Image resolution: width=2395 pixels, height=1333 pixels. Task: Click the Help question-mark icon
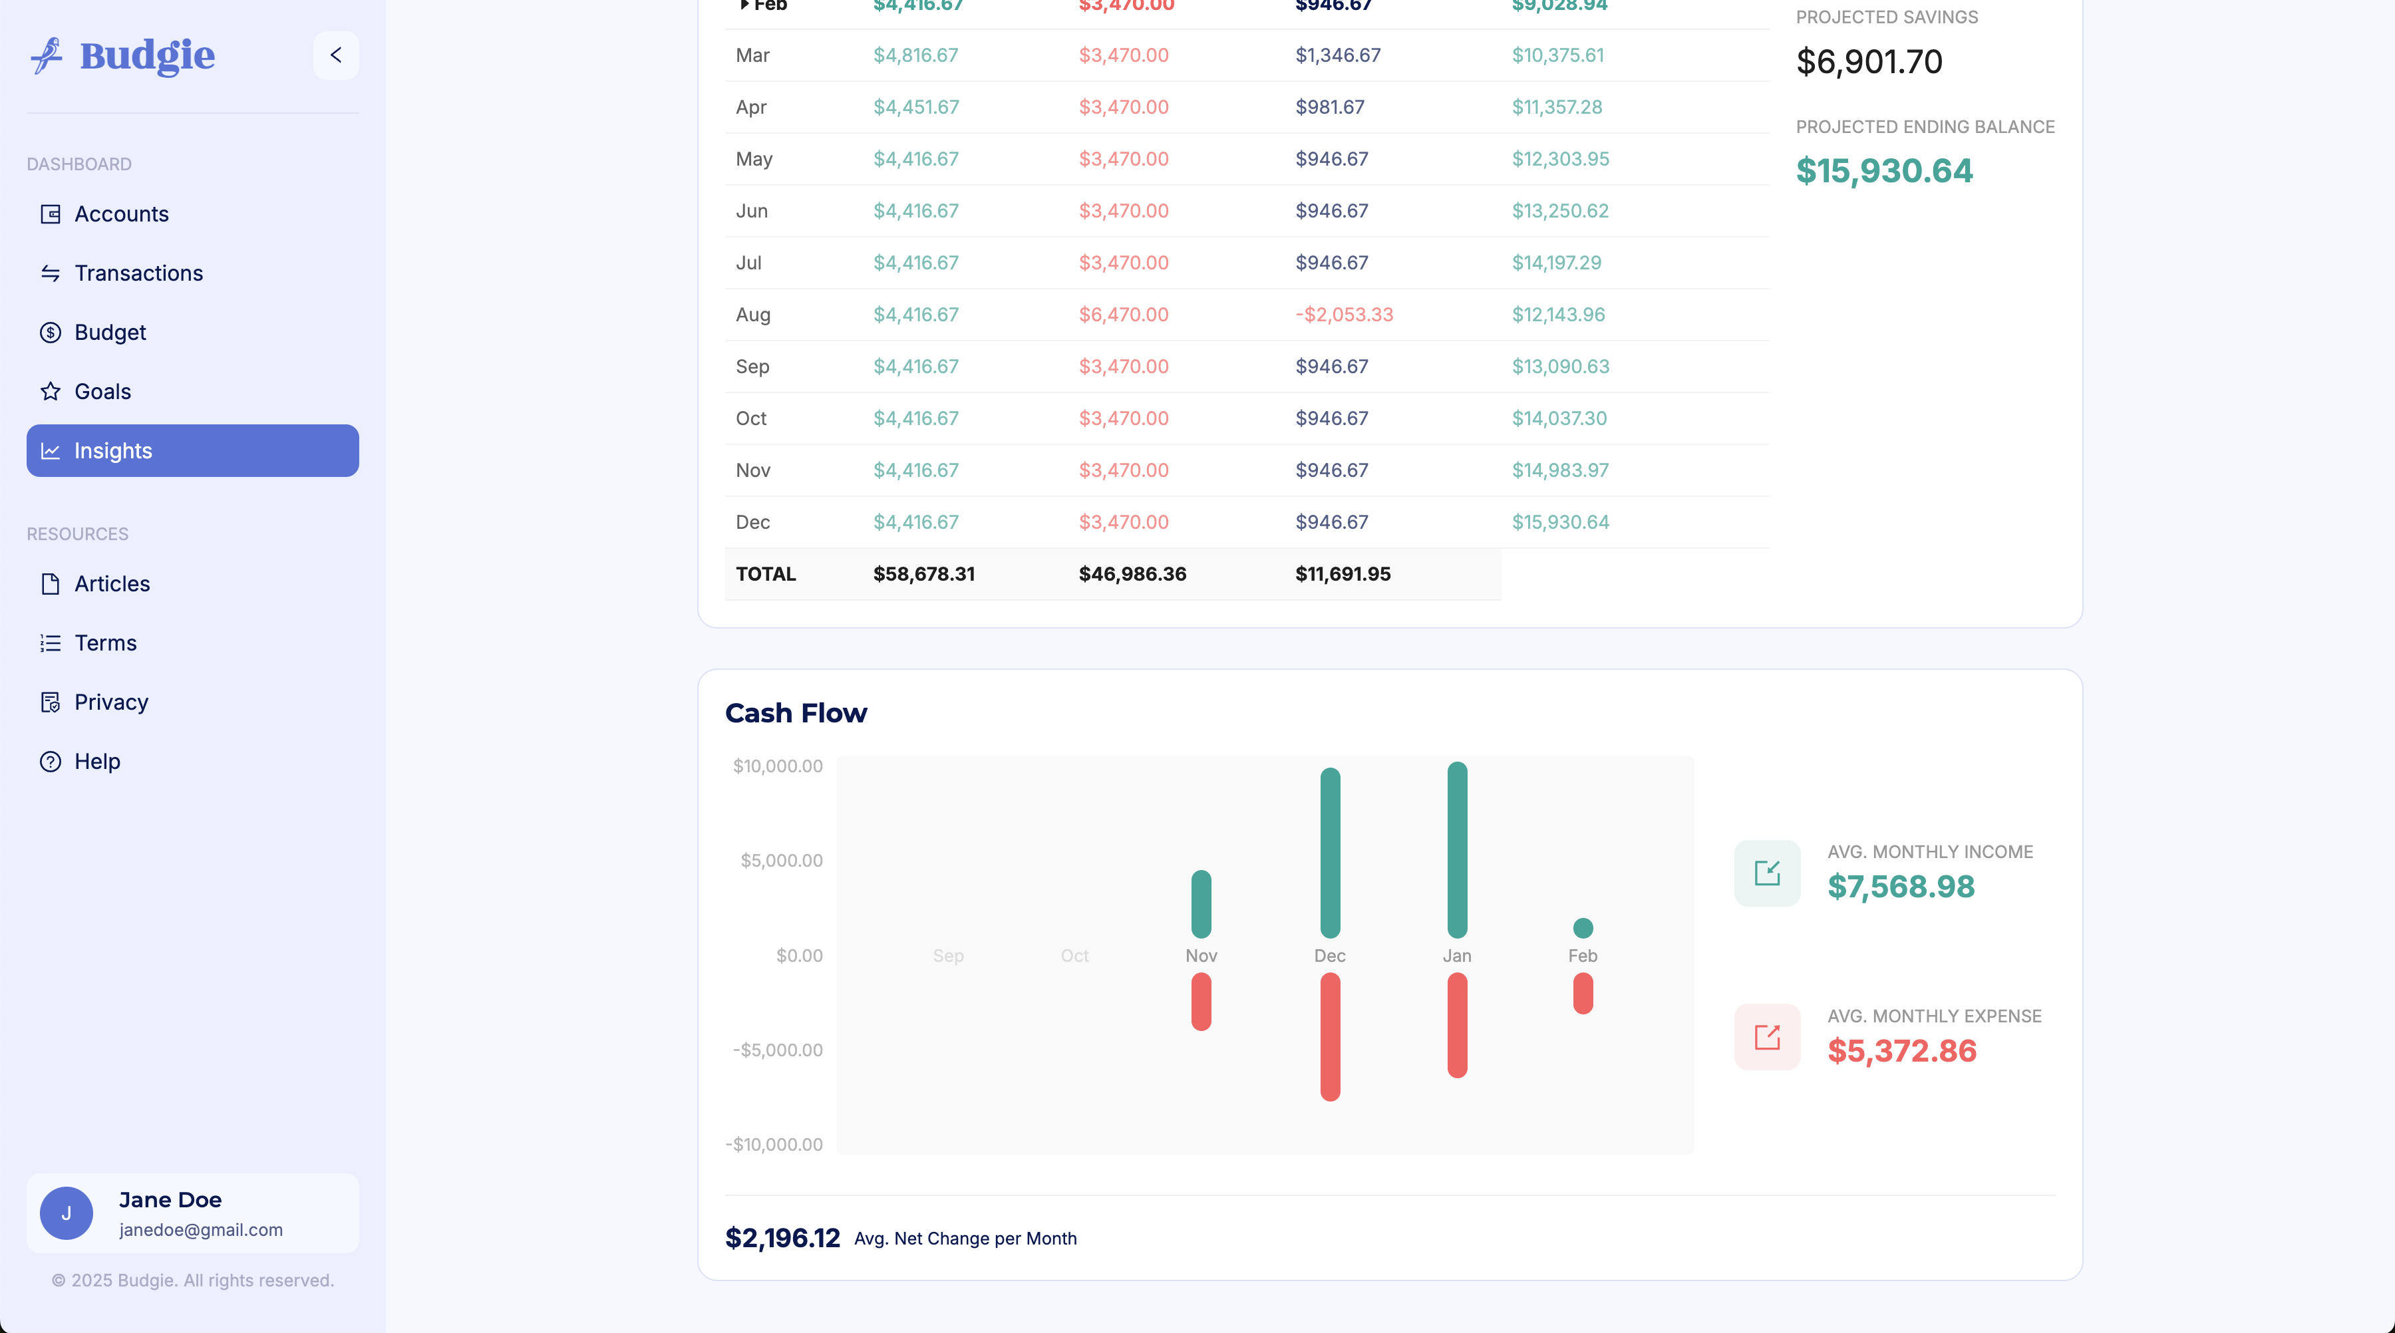(50, 762)
